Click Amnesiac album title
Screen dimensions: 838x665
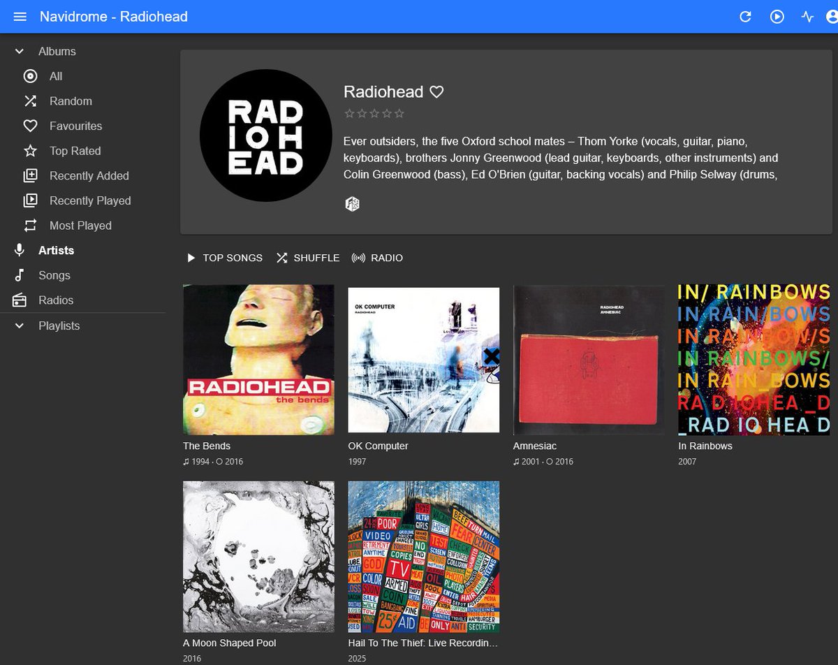click(x=535, y=446)
